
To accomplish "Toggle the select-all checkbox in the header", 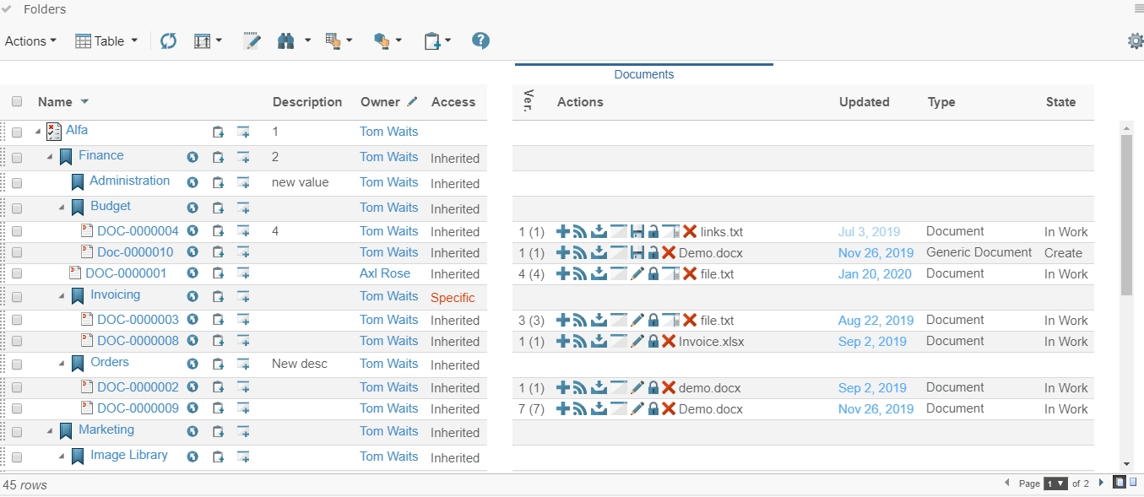I will point(17,102).
